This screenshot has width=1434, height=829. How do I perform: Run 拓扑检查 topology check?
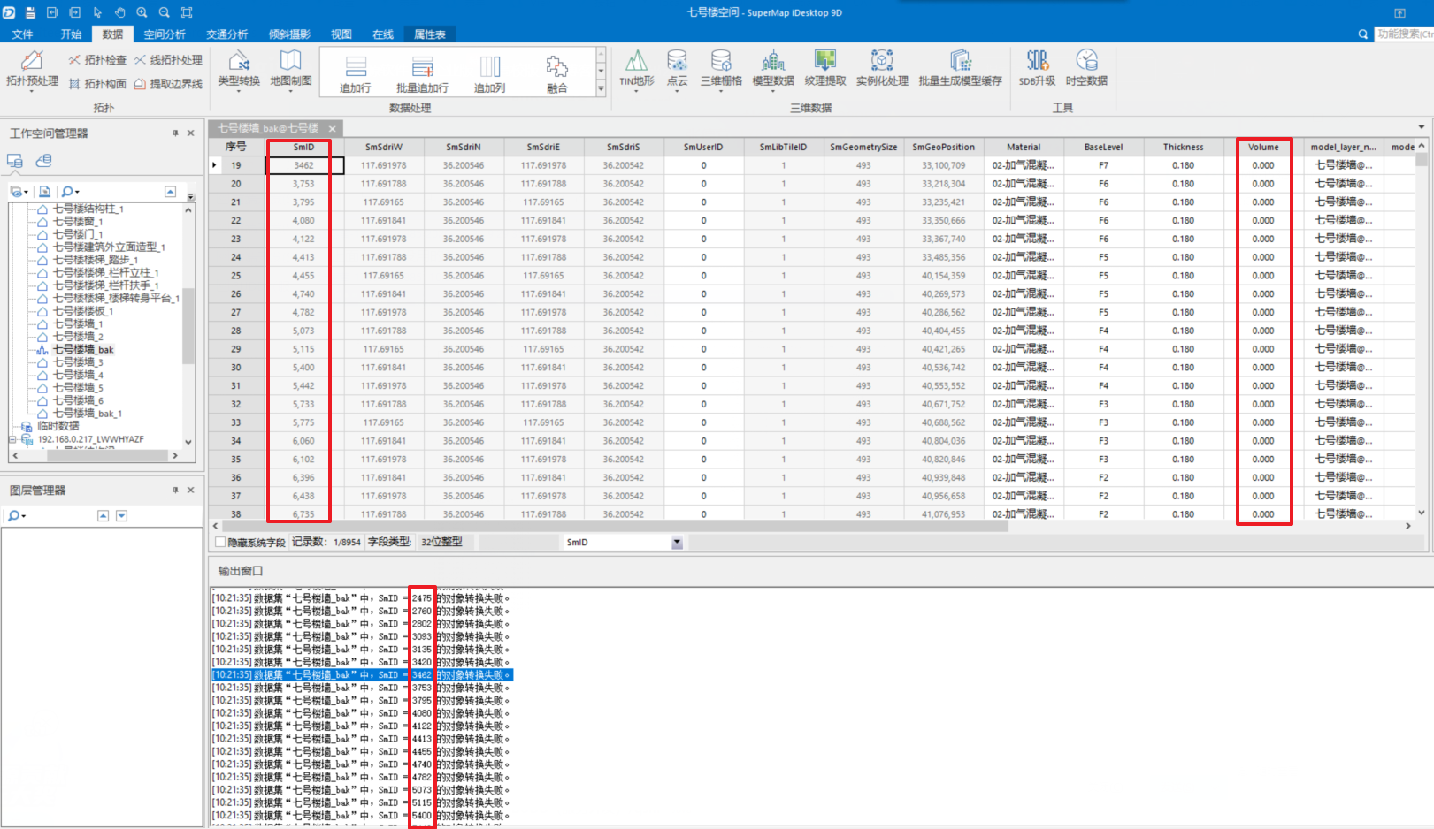tap(97, 60)
